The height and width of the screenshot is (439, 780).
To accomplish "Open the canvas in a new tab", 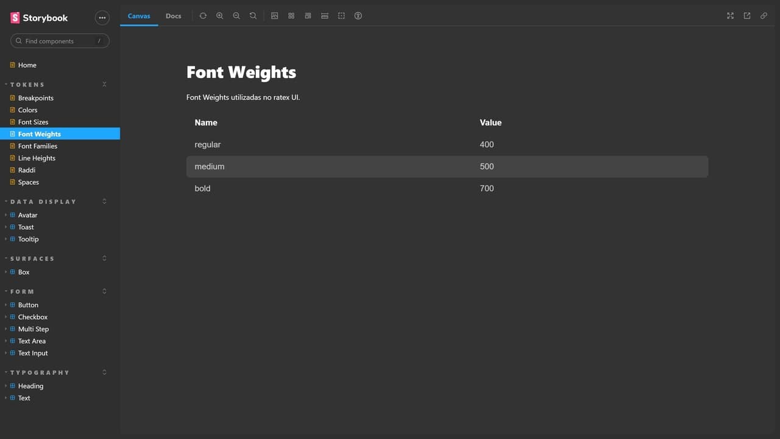I will [x=747, y=16].
